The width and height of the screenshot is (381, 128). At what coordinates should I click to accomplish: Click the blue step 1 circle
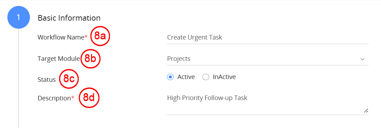pyautogui.click(x=19, y=18)
